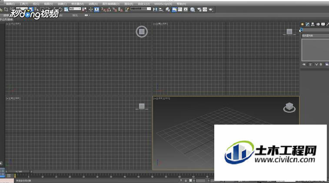This screenshot has height=183, width=329.
Task: Click the Select and Scale icon left of coordinate dropdown
Action: point(66,10)
